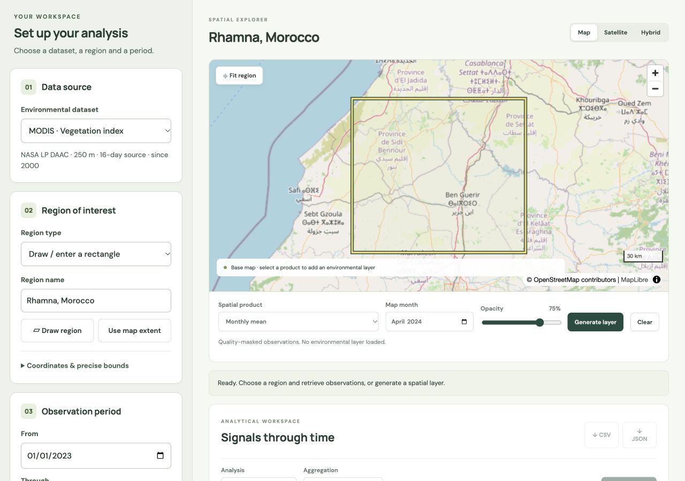Open the Spatial product dropdown

point(298,322)
